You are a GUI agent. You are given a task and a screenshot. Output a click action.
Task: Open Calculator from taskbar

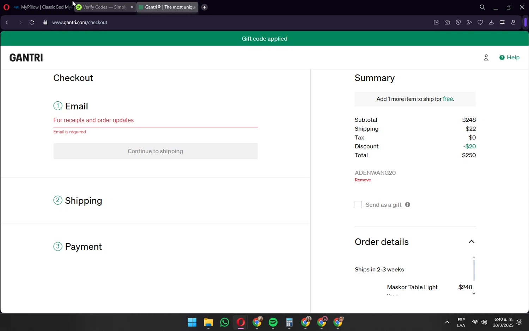tap(290, 323)
